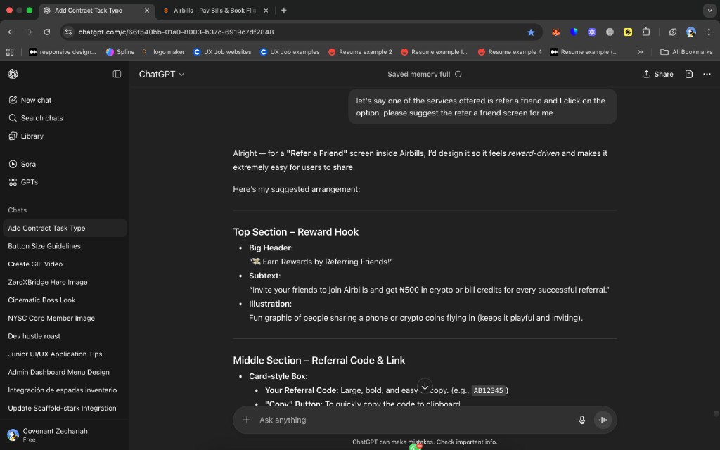Screen dimensions: 720x450
Task: Open the Resume example 2 bookmark
Action: tap(361, 52)
